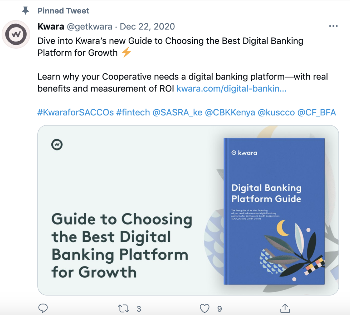Open the blue Digital Banking Platform Guide book cover
This screenshot has height=315, width=350.
coord(274,211)
